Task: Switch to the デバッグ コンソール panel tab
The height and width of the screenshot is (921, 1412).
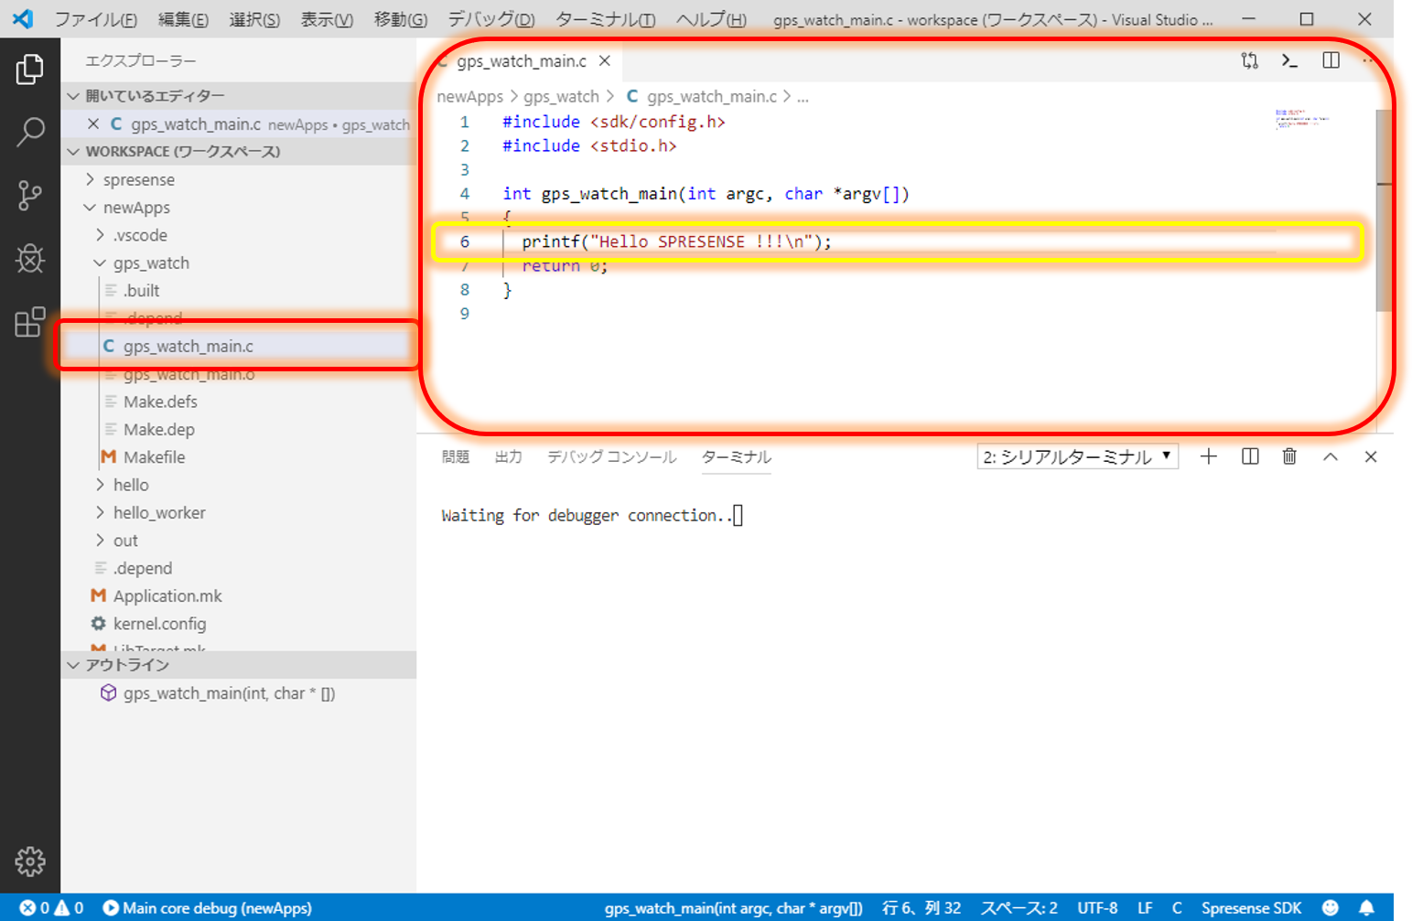Action: tap(611, 456)
